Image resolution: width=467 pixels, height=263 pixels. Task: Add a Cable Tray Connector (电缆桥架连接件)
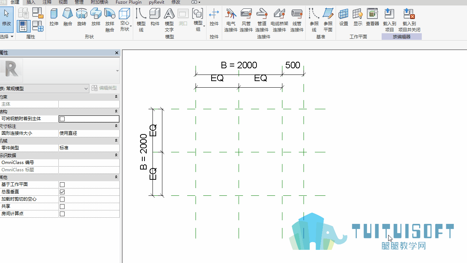279,20
